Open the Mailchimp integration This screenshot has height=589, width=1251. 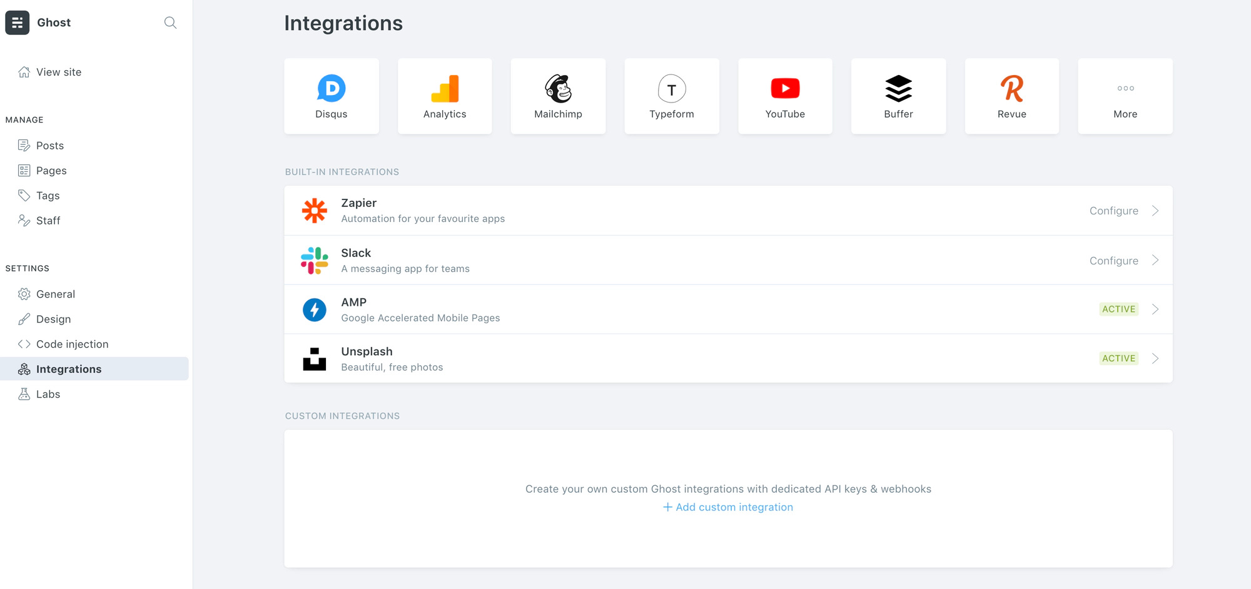(x=558, y=96)
